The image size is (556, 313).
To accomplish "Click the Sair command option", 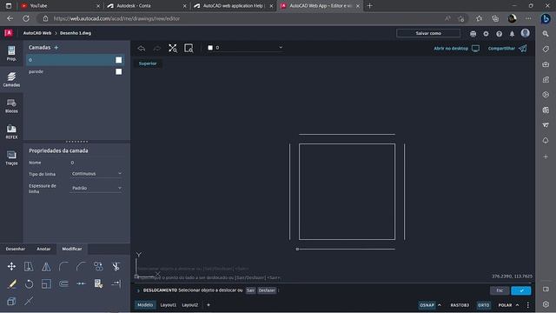I will (250, 290).
